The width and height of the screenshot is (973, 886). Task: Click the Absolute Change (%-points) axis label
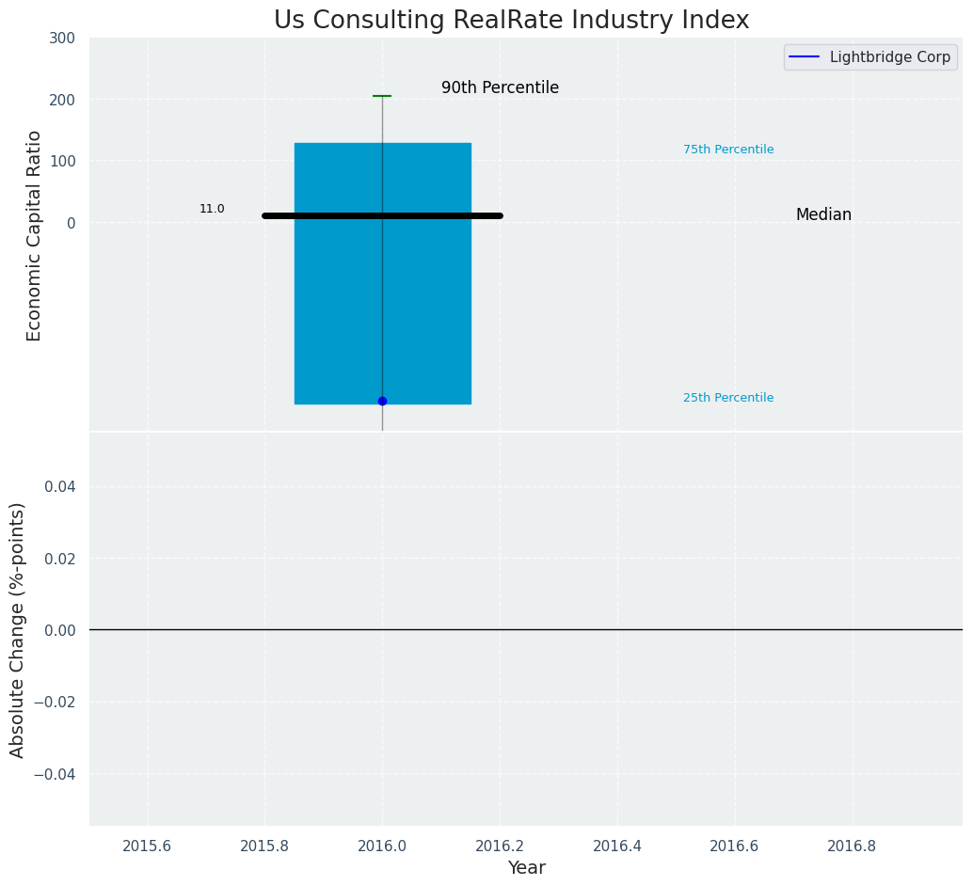point(17,630)
